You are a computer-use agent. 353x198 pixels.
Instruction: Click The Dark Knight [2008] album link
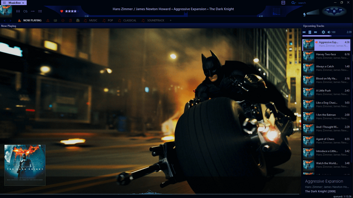pyautogui.click(x=320, y=191)
